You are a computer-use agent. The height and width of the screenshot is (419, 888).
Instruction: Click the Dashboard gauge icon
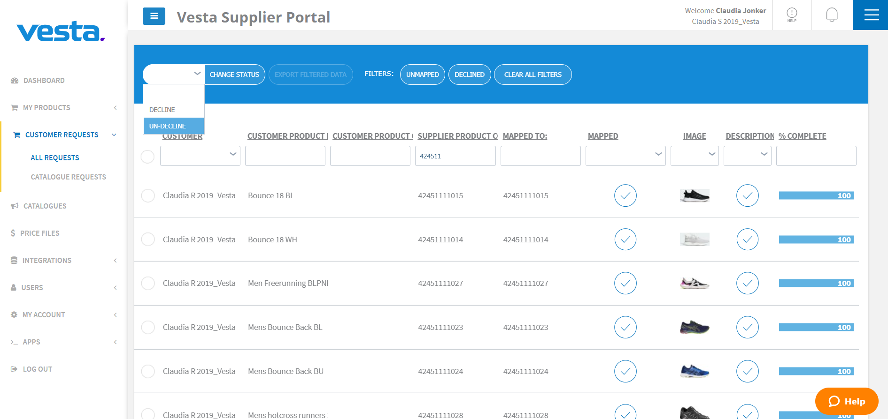tap(15, 81)
